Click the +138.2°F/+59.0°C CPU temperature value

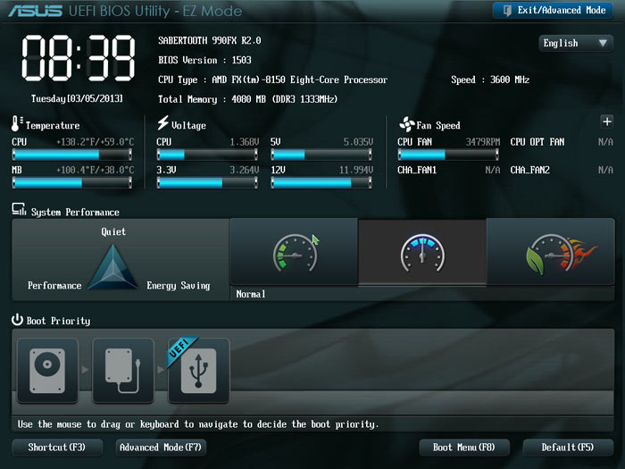point(95,142)
